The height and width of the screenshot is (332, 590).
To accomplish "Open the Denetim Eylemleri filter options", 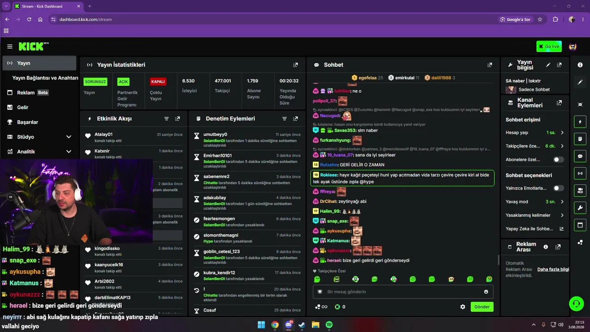I will (x=284, y=119).
